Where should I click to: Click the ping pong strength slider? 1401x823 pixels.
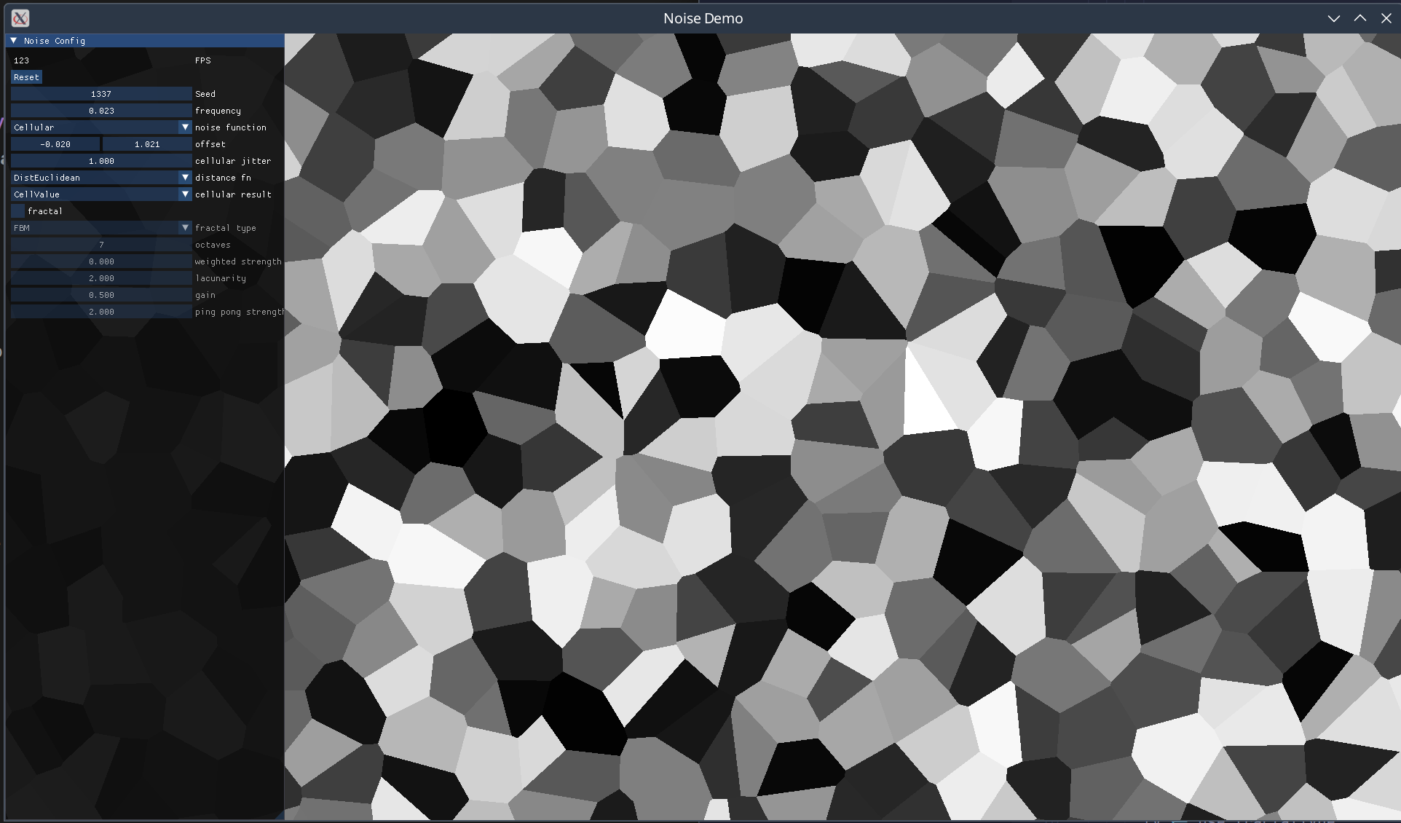pyautogui.click(x=101, y=312)
